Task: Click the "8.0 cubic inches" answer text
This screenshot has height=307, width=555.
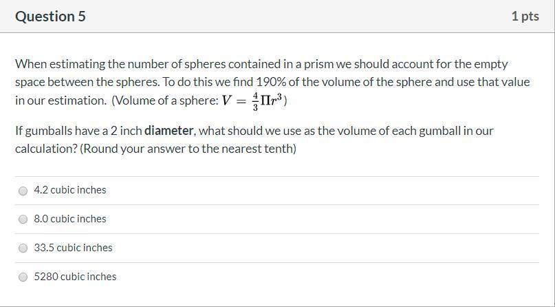Action: pyautogui.click(x=70, y=219)
